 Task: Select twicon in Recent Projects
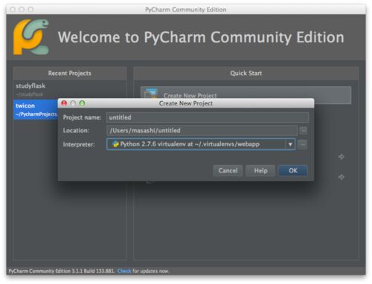click(36, 109)
